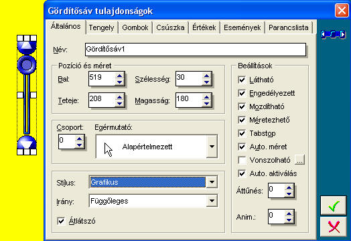The image size is (351, 241).
Task: Open the Vonszolható ellipsis options button
Action: tap(299, 160)
